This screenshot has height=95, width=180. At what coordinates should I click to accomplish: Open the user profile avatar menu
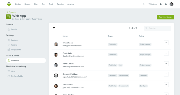pyautogui.click(x=172, y=4)
